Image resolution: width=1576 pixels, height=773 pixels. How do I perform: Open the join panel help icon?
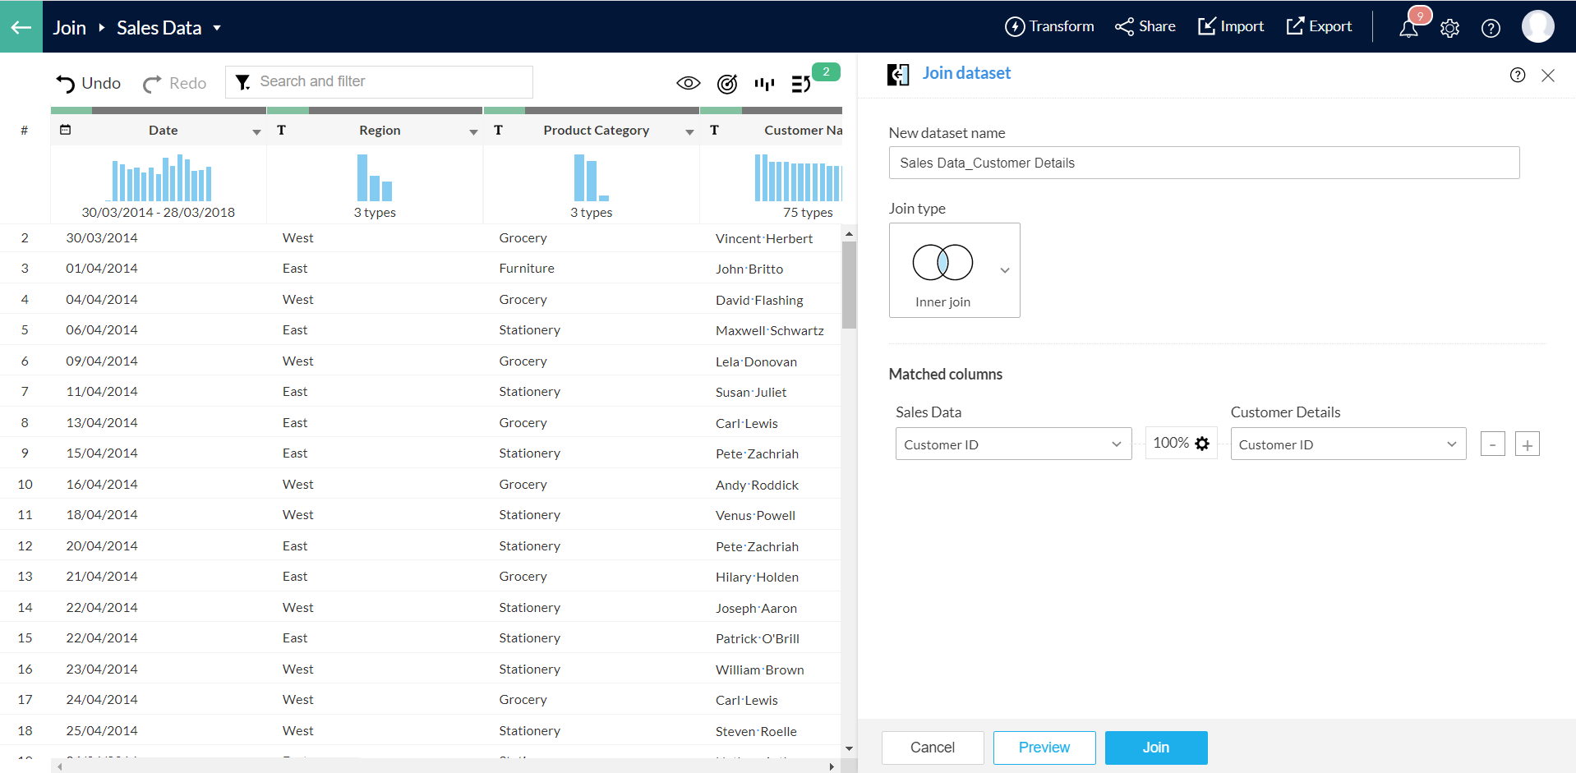(x=1518, y=75)
